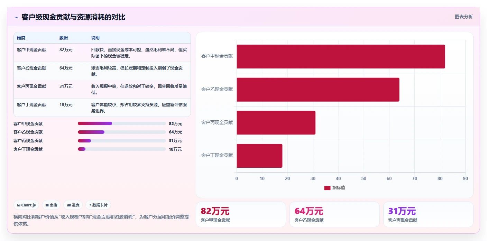Screen dimensions: 487x241
Task: Select the Chart.js chip
Action: pyautogui.click(x=27, y=205)
